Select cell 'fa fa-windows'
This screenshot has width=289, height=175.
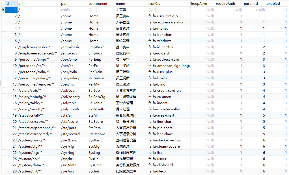point(169,41)
